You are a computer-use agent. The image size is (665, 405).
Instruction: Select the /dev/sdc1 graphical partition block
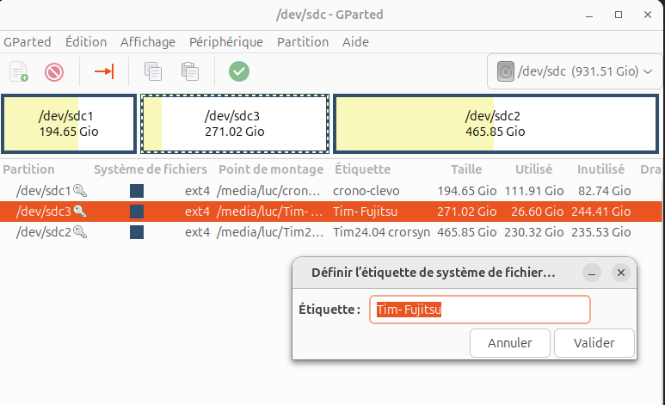pyautogui.click(x=68, y=123)
